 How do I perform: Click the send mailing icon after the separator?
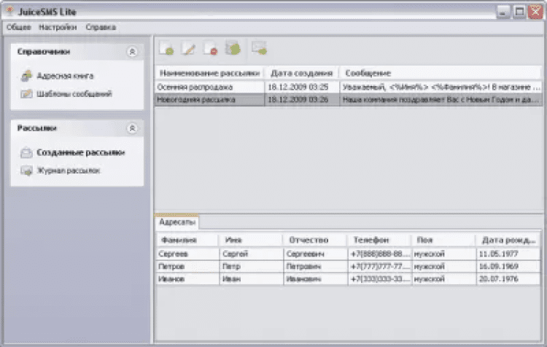point(259,48)
